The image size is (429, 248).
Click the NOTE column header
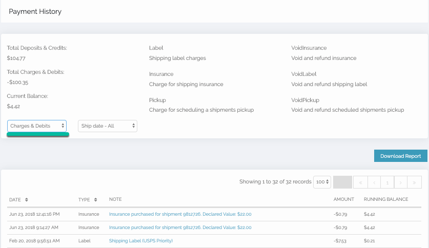pyautogui.click(x=115, y=199)
